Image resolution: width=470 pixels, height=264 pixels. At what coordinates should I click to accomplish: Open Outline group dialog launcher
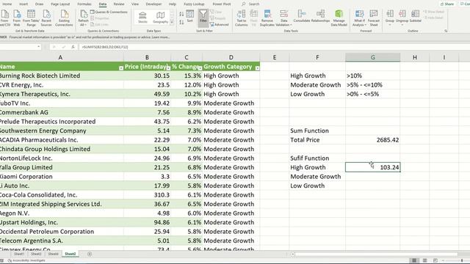pos(446,31)
